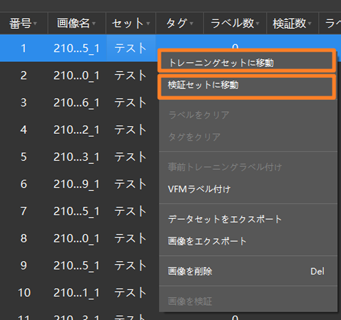341x320 pixels.
Task: Select image name 210...5_1 in row 7
Action: click(x=77, y=211)
